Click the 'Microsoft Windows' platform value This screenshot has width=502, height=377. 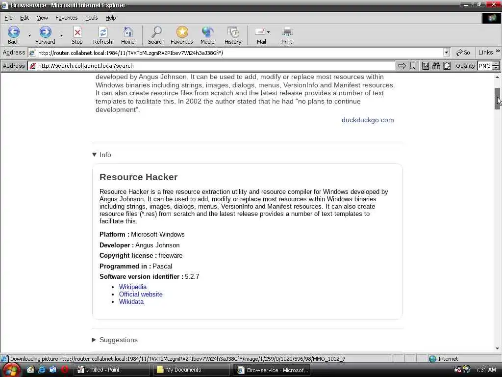157,234
